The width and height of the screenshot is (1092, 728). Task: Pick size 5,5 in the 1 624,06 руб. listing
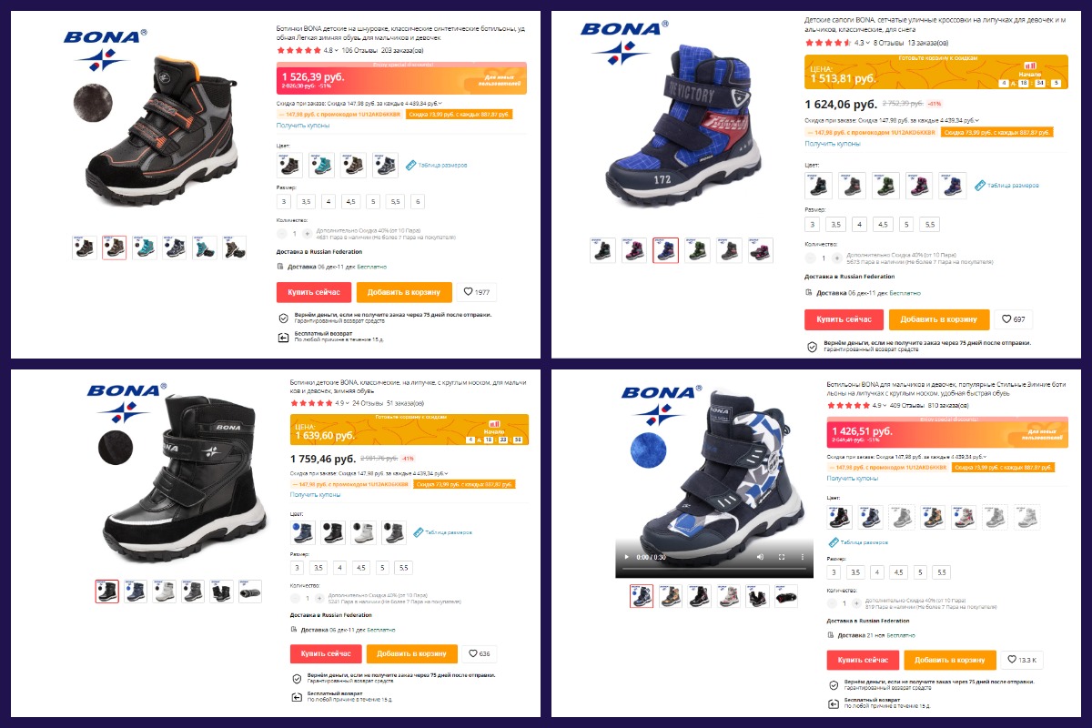[x=929, y=224]
